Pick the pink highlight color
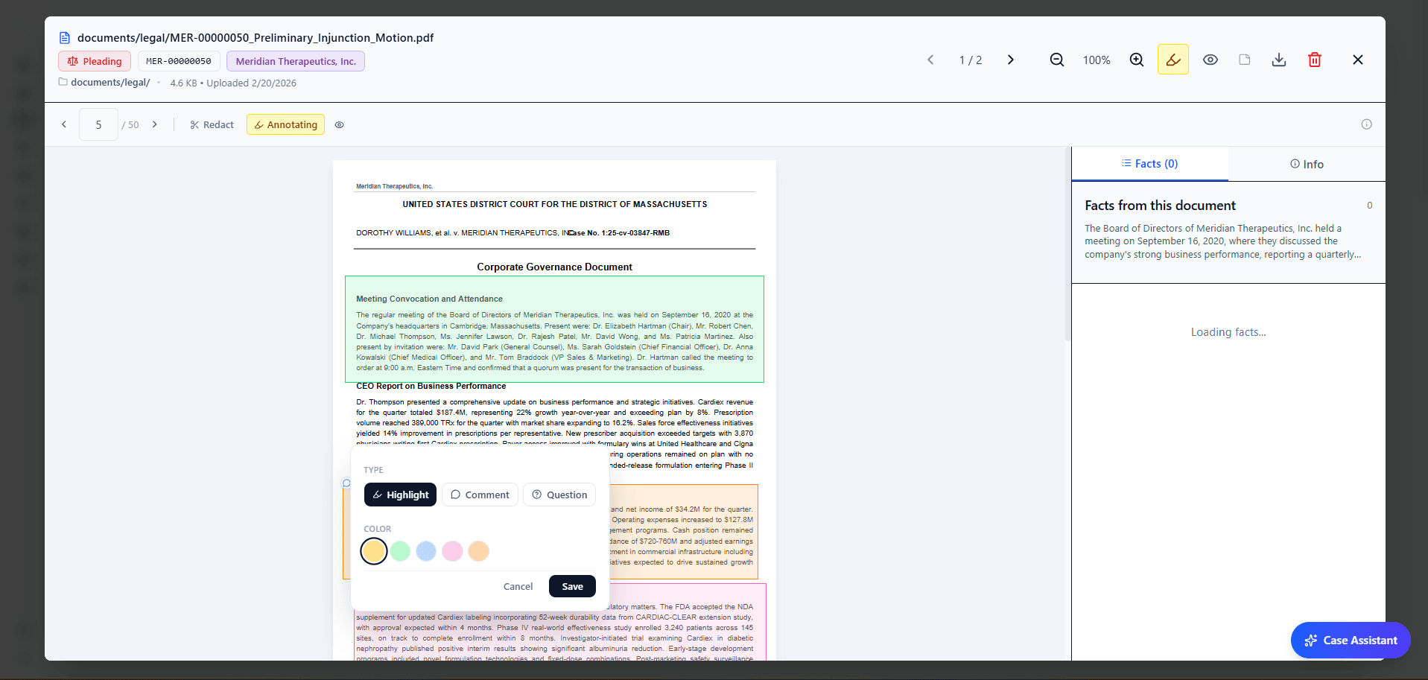This screenshot has width=1428, height=680. (452, 551)
